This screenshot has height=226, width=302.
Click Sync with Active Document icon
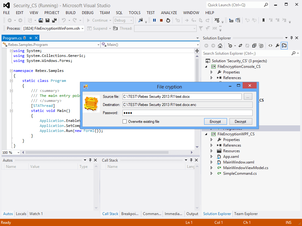point(240,46)
